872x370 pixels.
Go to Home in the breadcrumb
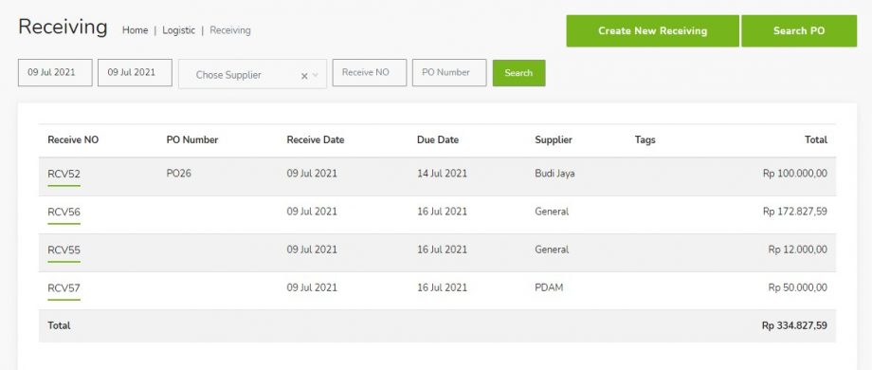click(136, 30)
